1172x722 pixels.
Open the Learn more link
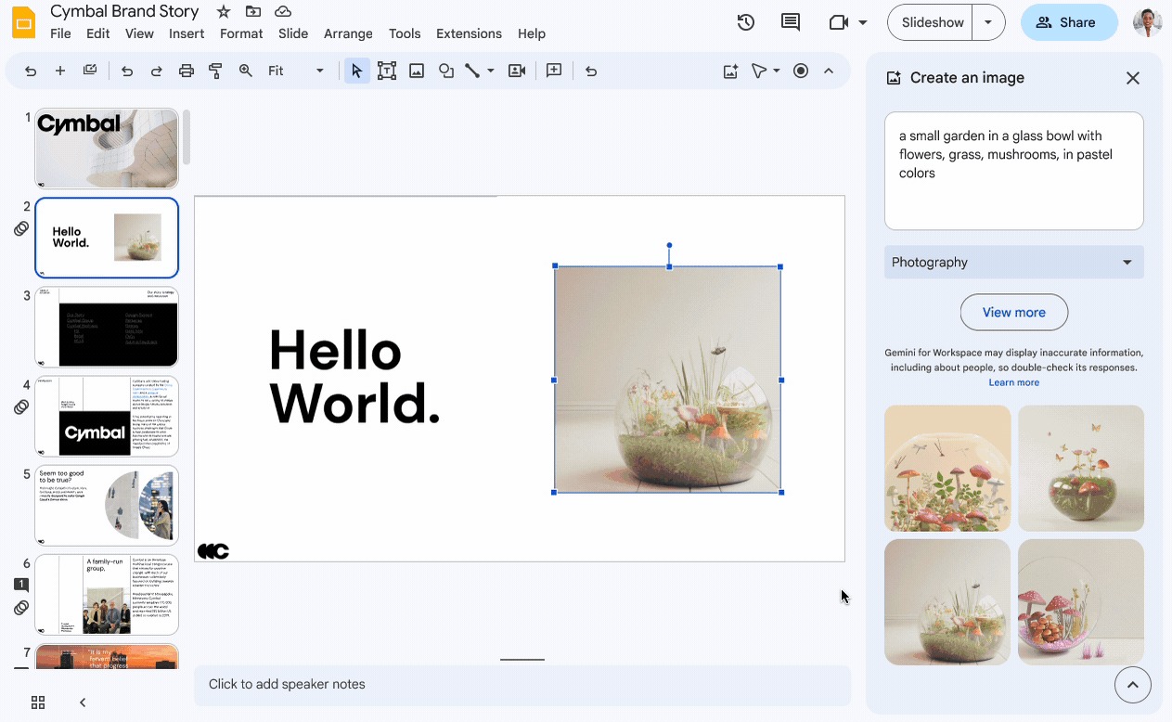[x=1013, y=382]
